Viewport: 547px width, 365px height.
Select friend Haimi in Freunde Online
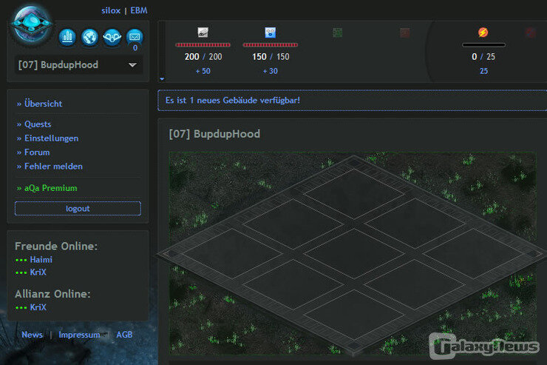[41, 260]
